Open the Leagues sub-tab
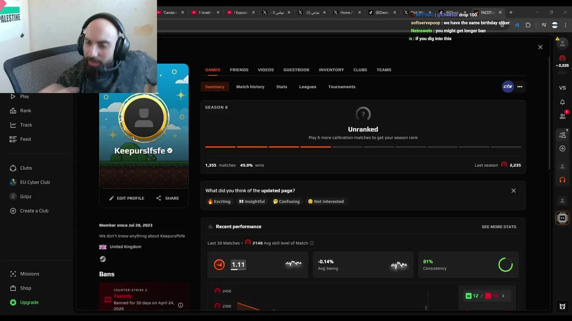This screenshot has width=572, height=321. coord(307,87)
